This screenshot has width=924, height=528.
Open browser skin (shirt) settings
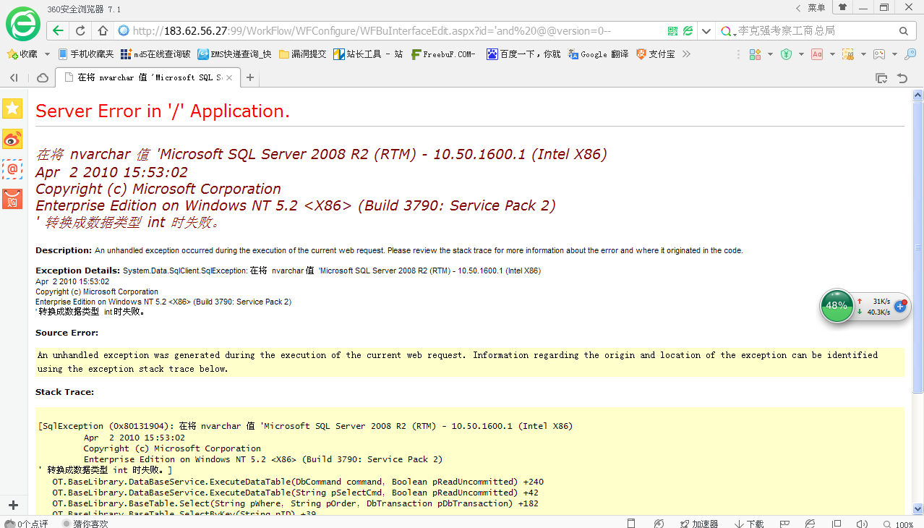pyautogui.click(x=842, y=7)
